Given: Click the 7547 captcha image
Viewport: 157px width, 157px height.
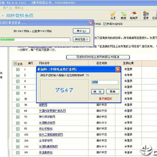Looking at the screenshot, I should coord(64,90).
